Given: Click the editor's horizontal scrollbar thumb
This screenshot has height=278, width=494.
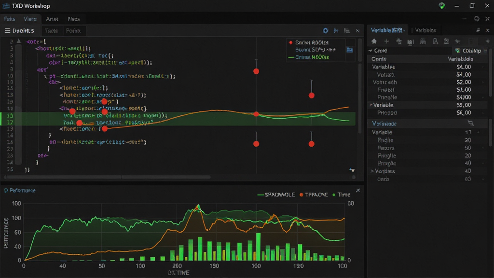Looking at the screenshot, I should pos(109,177).
